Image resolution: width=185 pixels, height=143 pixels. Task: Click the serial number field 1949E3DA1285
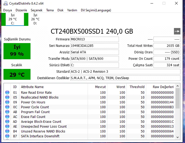point(95,46)
